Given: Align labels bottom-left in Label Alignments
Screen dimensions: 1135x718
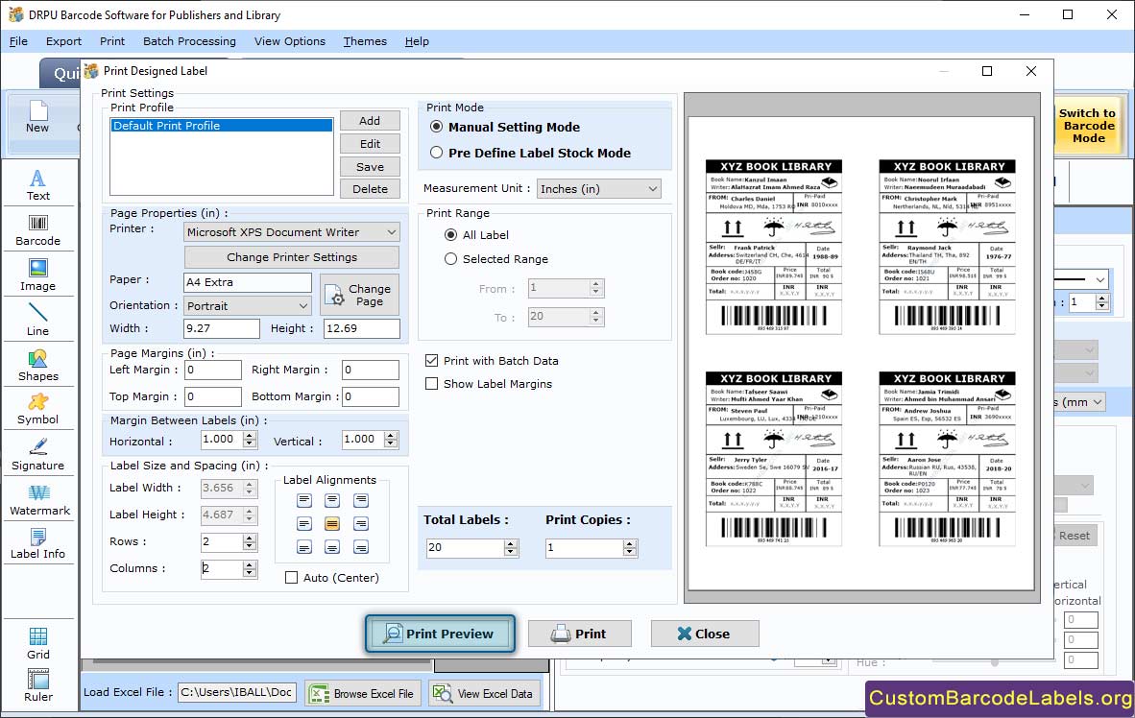Looking at the screenshot, I should pos(304,547).
